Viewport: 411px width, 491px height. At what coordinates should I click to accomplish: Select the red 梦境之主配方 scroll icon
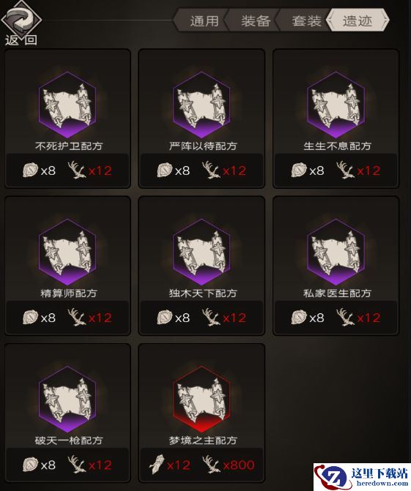point(201,400)
